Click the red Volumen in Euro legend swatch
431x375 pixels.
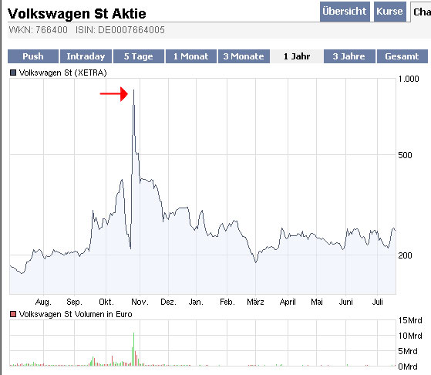[x=13, y=314]
